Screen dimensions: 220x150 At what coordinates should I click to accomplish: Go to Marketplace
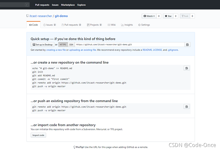pos(68,5)
